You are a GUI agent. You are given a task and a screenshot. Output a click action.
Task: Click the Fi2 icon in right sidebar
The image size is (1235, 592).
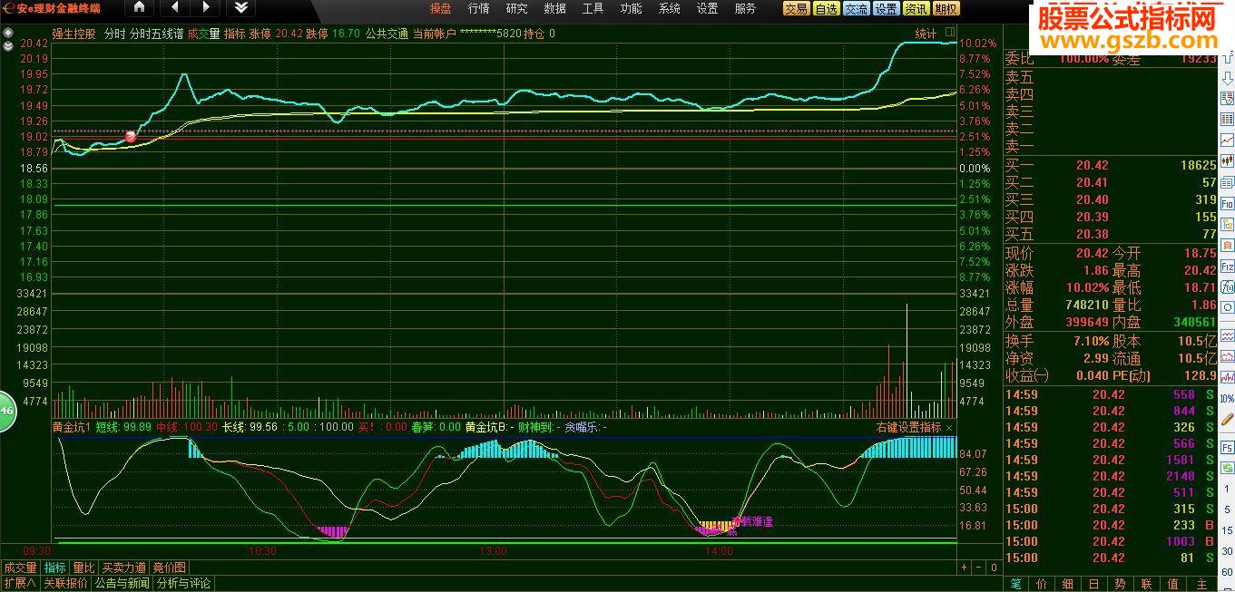pos(1227,266)
